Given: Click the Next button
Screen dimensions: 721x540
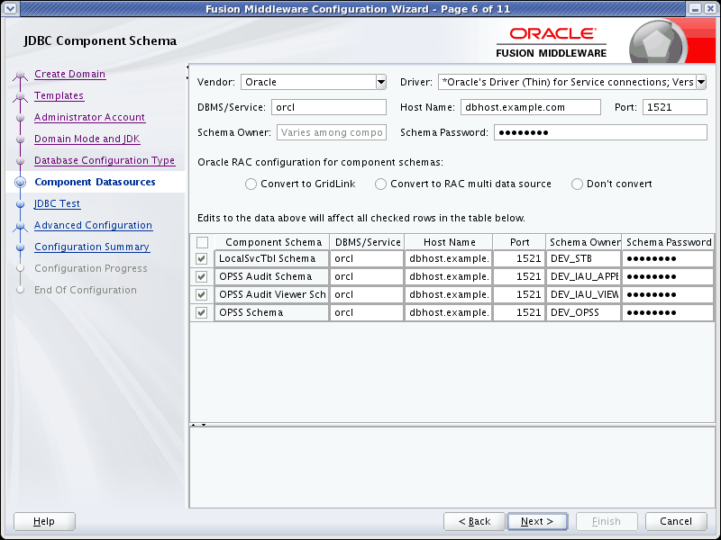Looking at the screenshot, I should point(537,521).
